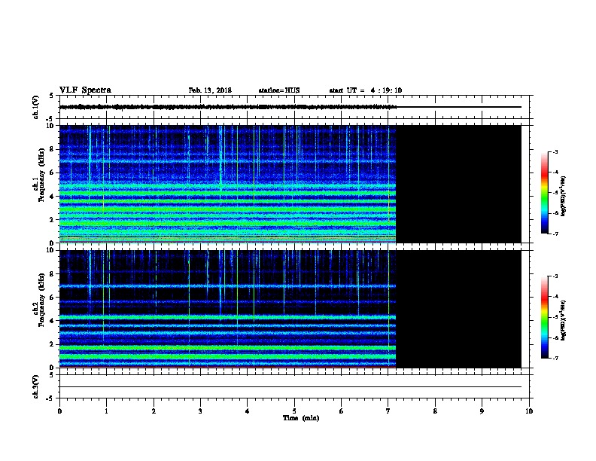This screenshot has height=461, width=596.
Task: Click the '-3' label on ch.1 color scale
Action: [555, 151]
